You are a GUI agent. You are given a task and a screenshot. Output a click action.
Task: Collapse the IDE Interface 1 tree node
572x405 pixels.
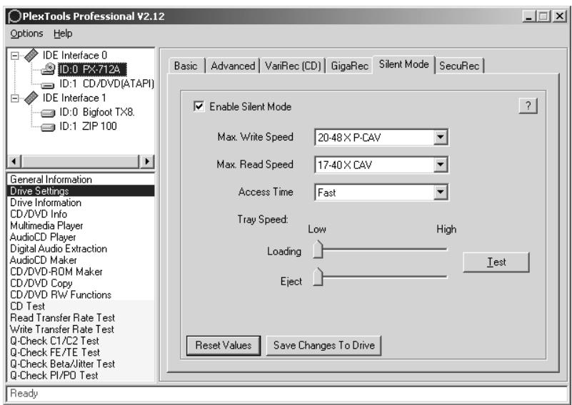tap(15, 98)
